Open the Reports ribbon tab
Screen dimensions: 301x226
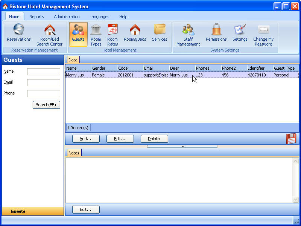click(36, 17)
